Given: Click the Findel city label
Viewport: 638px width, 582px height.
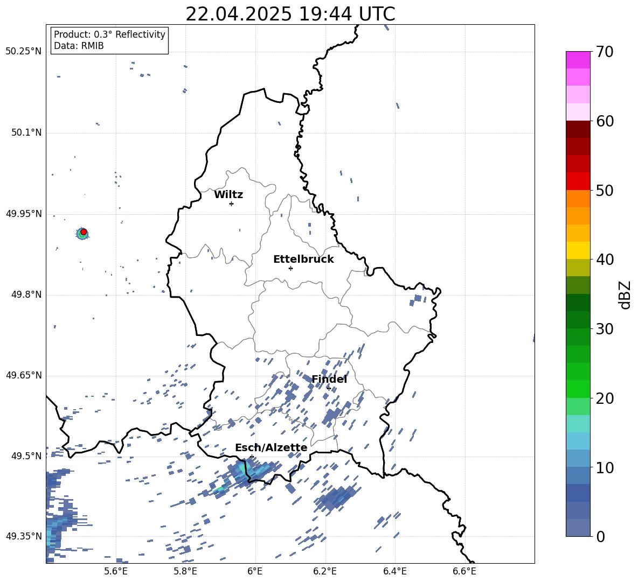Looking at the screenshot, I should point(329,379).
